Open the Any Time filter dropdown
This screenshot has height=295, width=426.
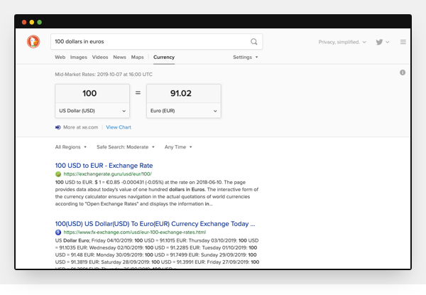pos(178,147)
